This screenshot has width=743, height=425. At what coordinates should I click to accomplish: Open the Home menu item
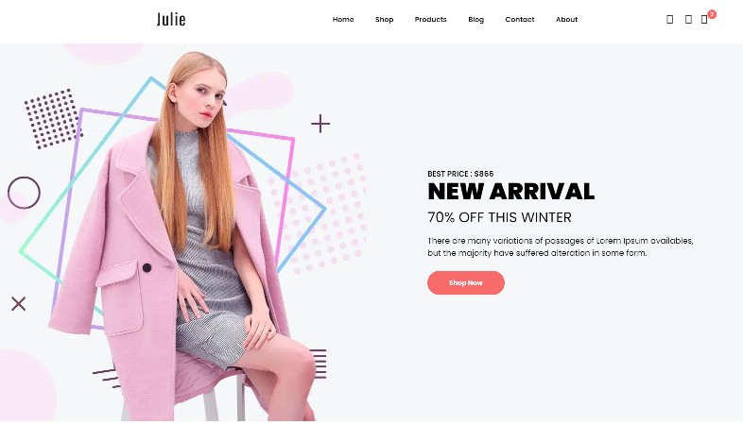(x=343, y=20)
